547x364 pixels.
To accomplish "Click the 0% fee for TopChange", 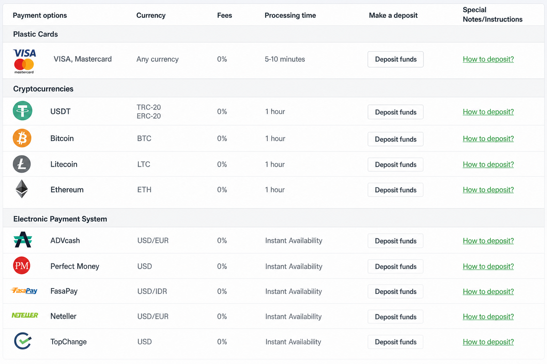I will [222, 342].
